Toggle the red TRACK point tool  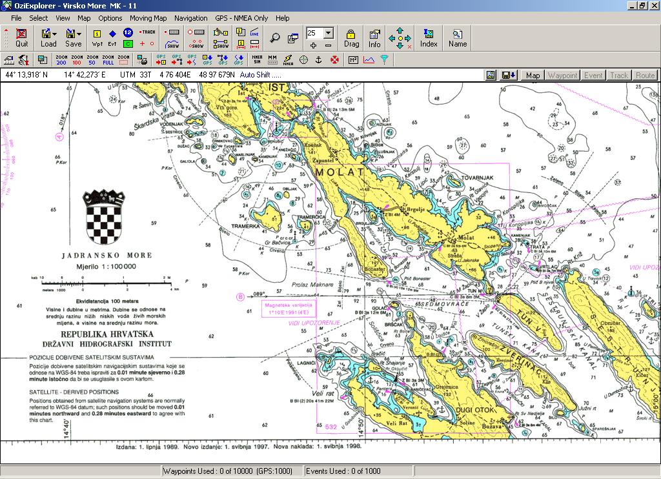tap(147, 32)
